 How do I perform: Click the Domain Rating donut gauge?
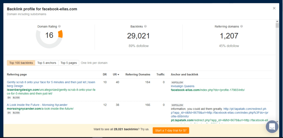click(49, 39)
